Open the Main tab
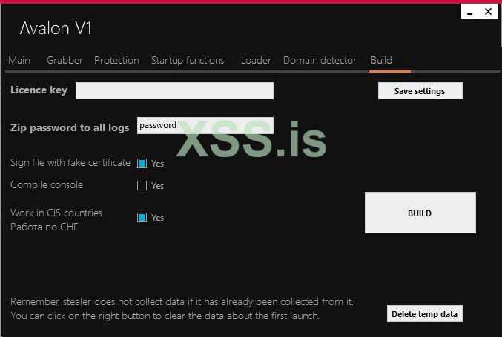 pyautogui.click(x=19, y=60)
